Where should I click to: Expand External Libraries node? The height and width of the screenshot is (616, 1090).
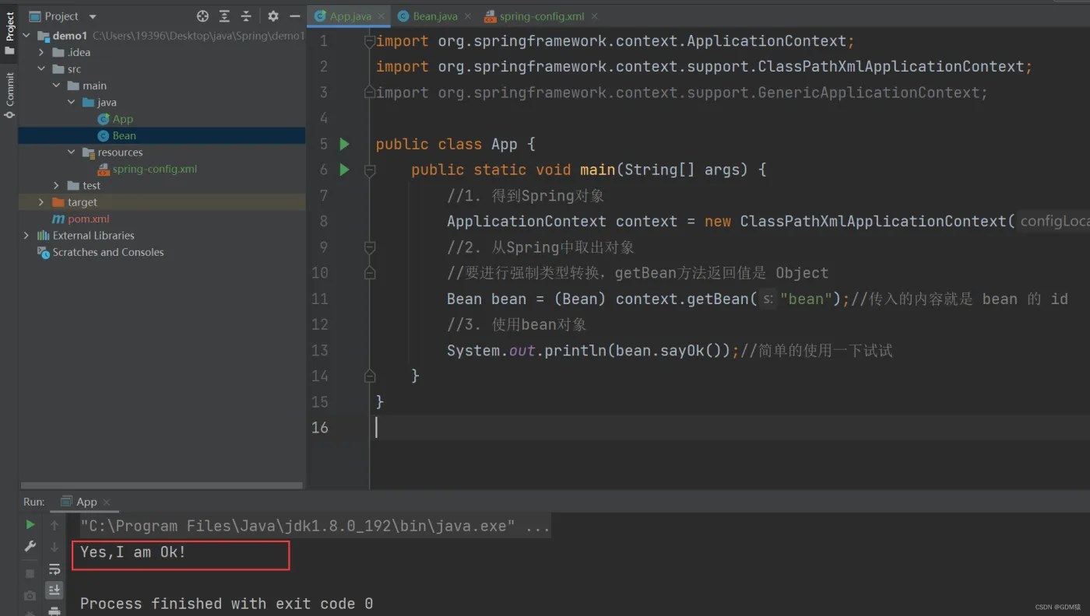pos(26,235)
